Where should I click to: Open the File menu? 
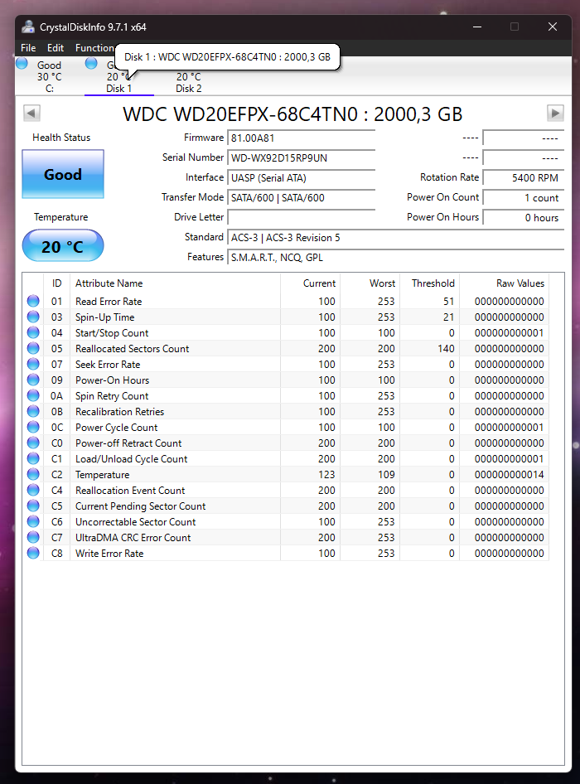[28, 48]
